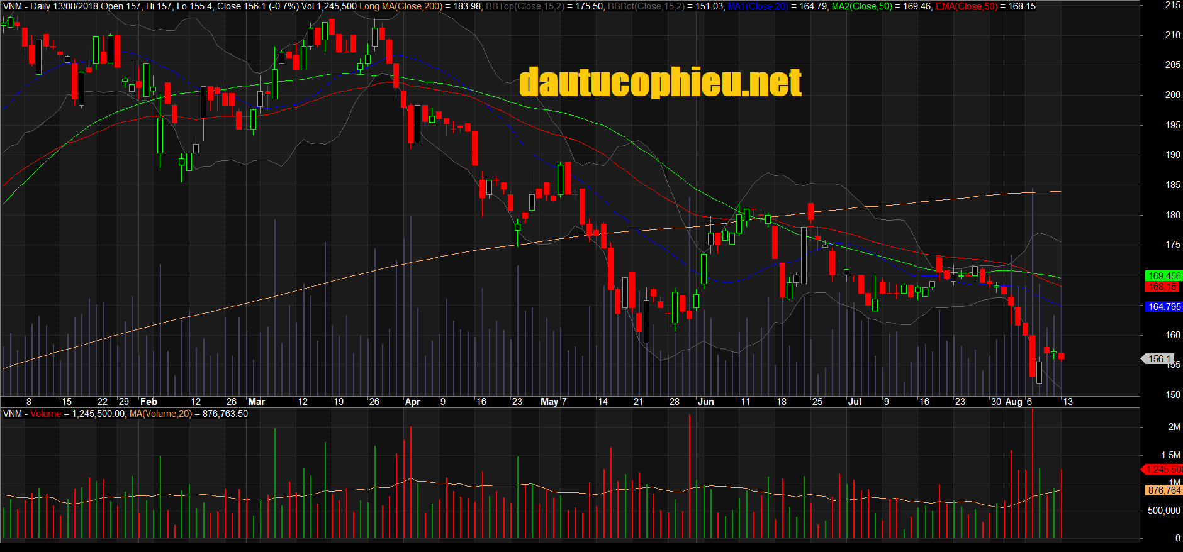Viewport: 1183px width, 552px height.
Task: Click the 1.5M volume axis label
Action: [x=1171, y=455]
